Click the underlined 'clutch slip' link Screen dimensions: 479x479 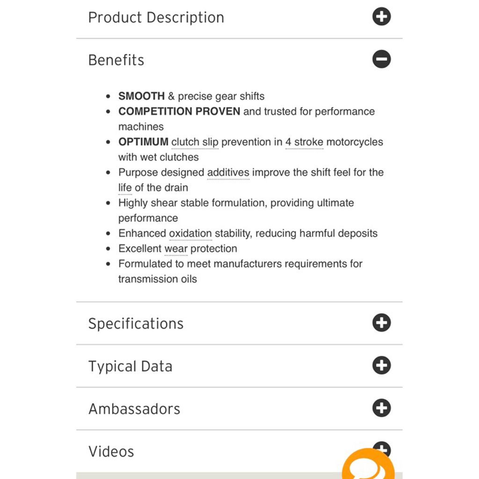pyautogui.click(x=195, y=142)
